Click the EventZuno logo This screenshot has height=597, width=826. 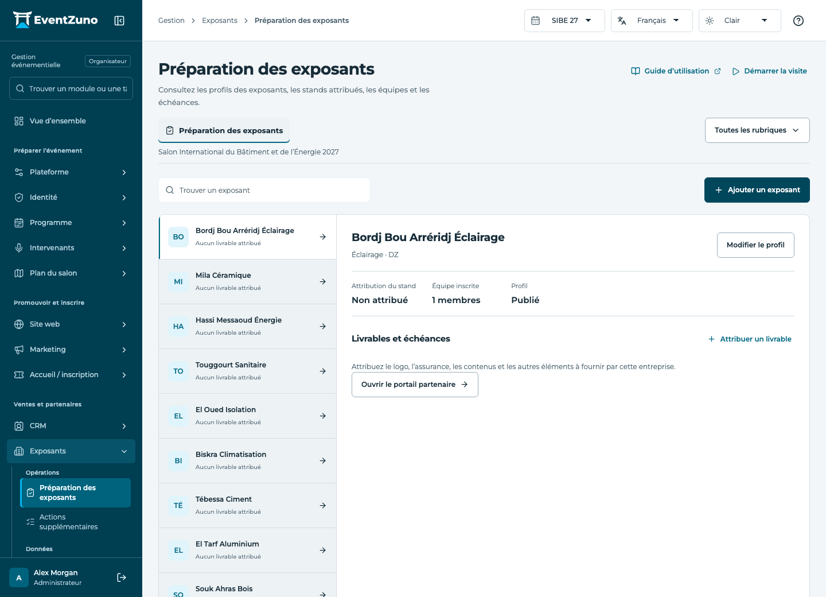point(56,20)
